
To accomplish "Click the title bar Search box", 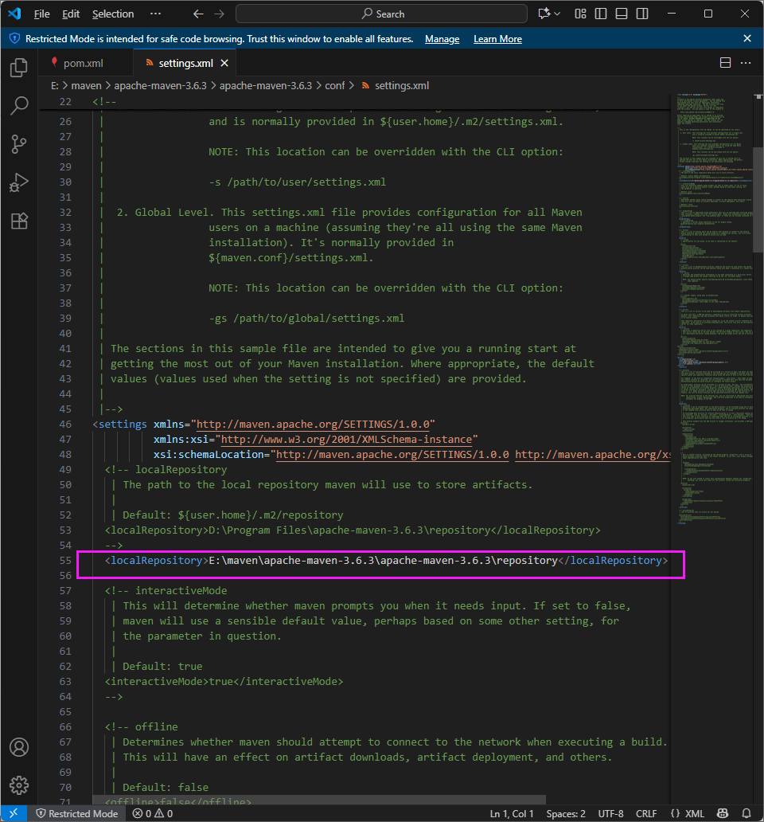I will pyautogui.click(x=381, y=14).
